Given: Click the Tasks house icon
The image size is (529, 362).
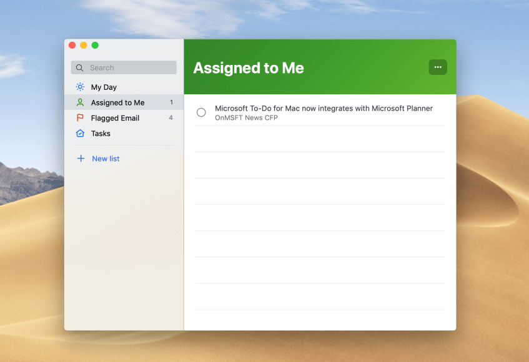Looking at the screenshot, I should (x=80, y=134).
